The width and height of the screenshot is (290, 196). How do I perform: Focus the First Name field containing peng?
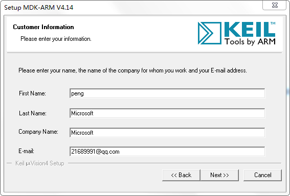(x=167, y=93)
